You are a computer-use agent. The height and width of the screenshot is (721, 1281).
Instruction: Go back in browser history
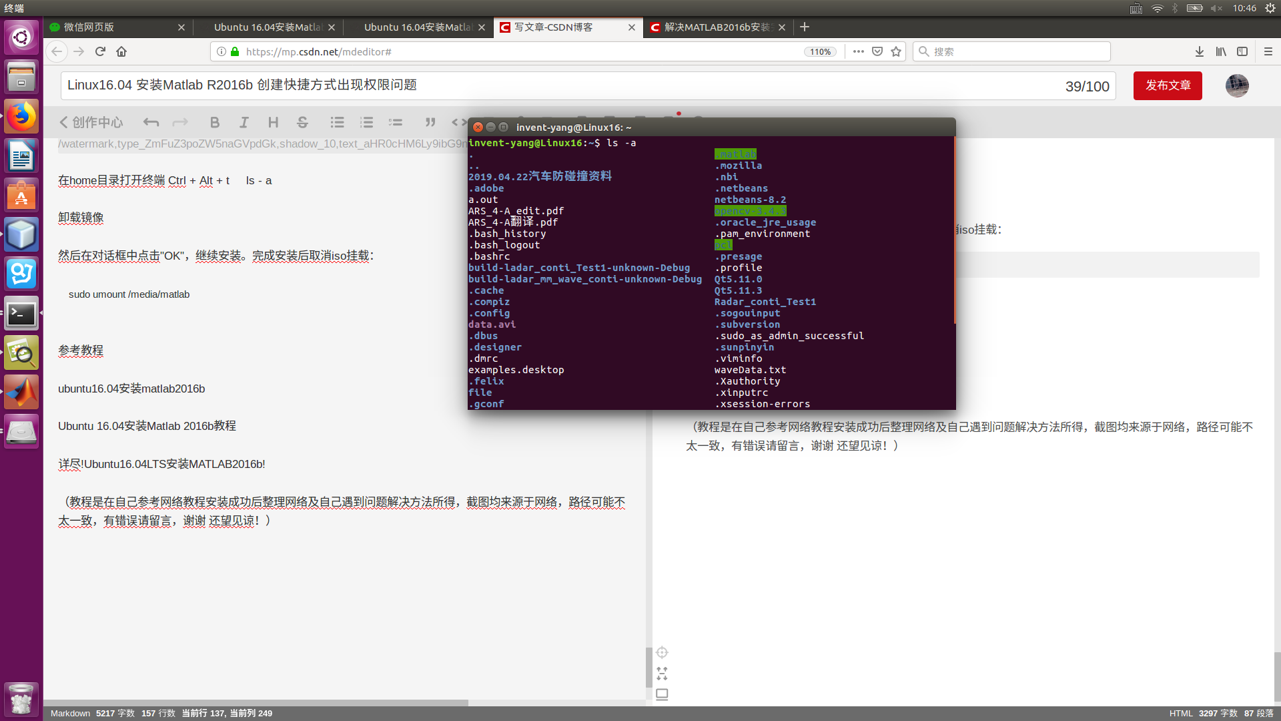point(57,51)
